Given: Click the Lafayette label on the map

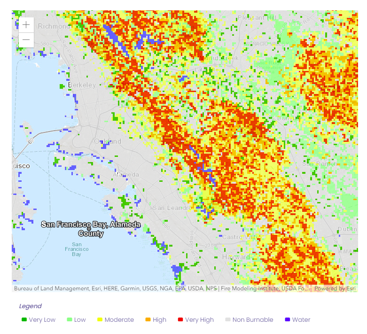Looking at the screenshot, I should (x=206, y=70).
